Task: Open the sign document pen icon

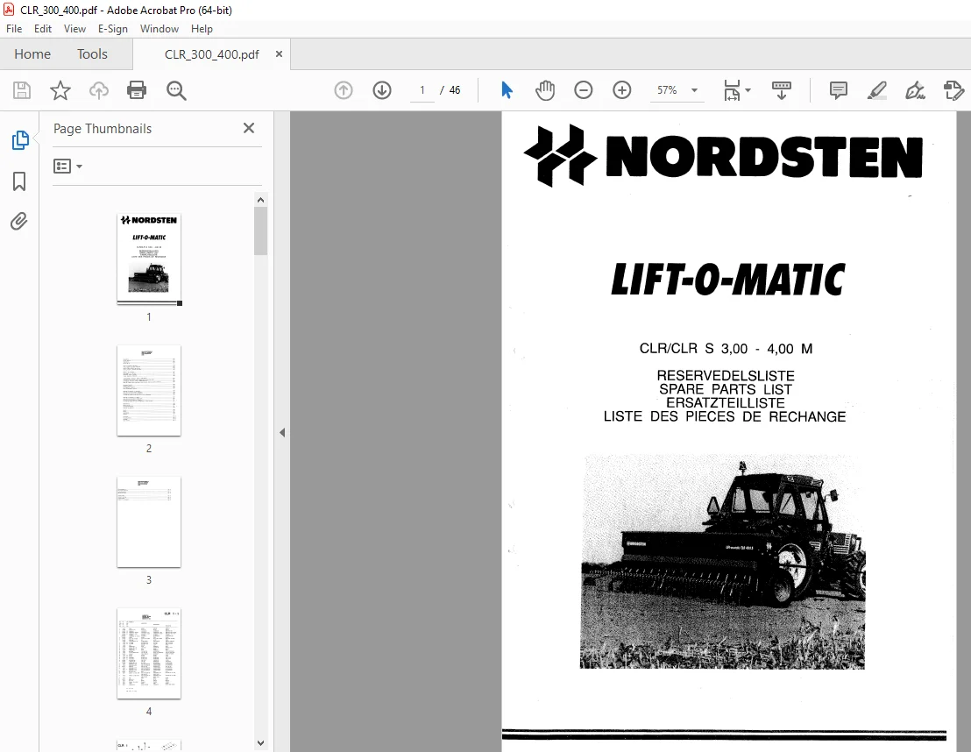Action: click(915, 90)
